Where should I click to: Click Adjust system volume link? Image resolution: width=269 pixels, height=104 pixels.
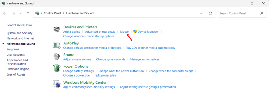tap(77, 59)
